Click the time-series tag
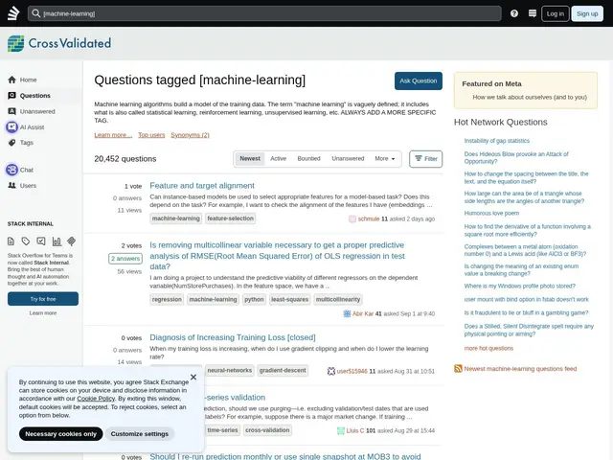Image resolution: width=613 pixels, height=460 pixels. point(222,430)
